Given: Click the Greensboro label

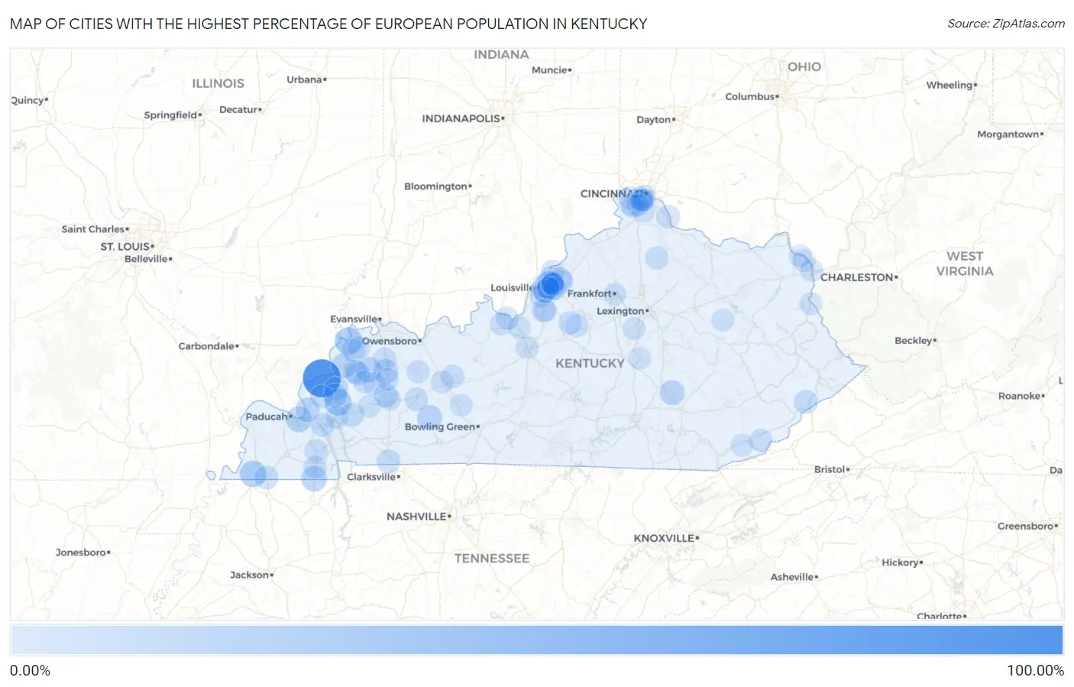Looking at the screenshot, I should (x=1026, y=526).
